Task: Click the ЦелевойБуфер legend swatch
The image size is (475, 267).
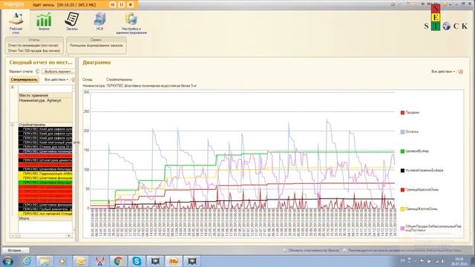Action: 402,151
